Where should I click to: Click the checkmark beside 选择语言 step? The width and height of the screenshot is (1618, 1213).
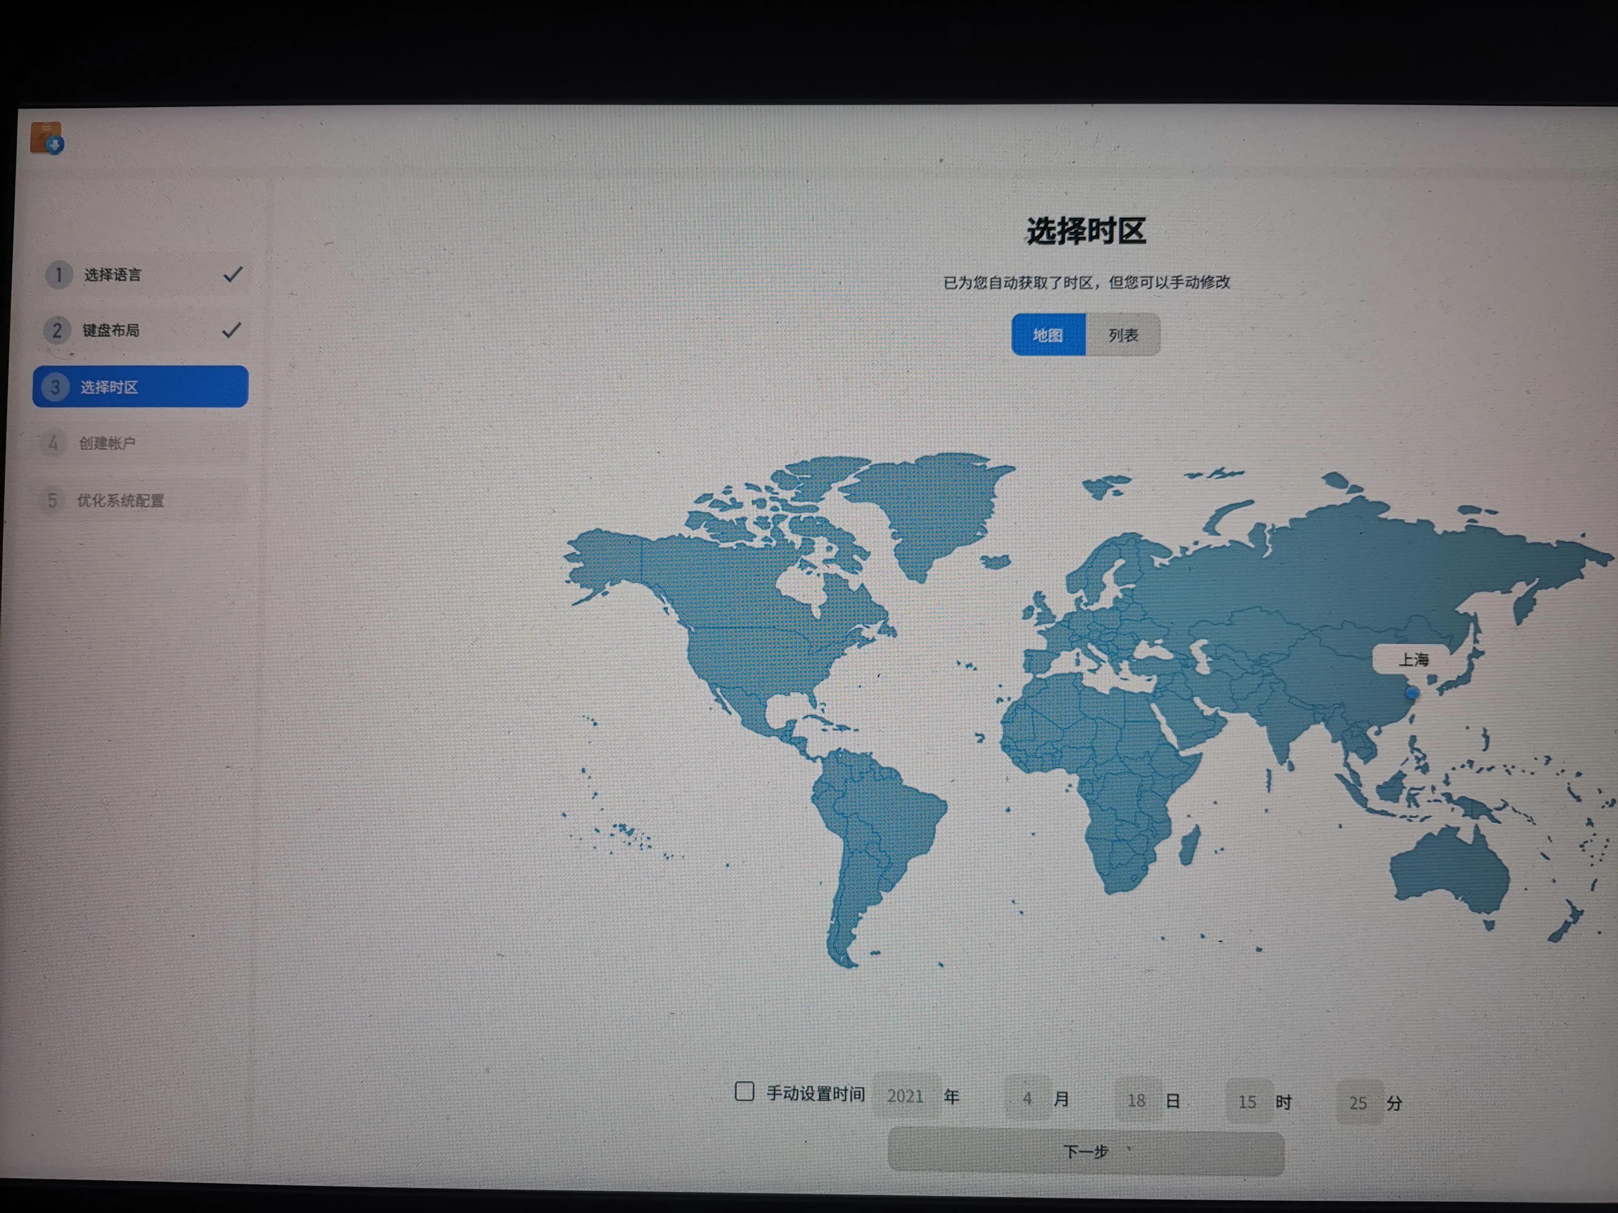[x=233, y=275]
